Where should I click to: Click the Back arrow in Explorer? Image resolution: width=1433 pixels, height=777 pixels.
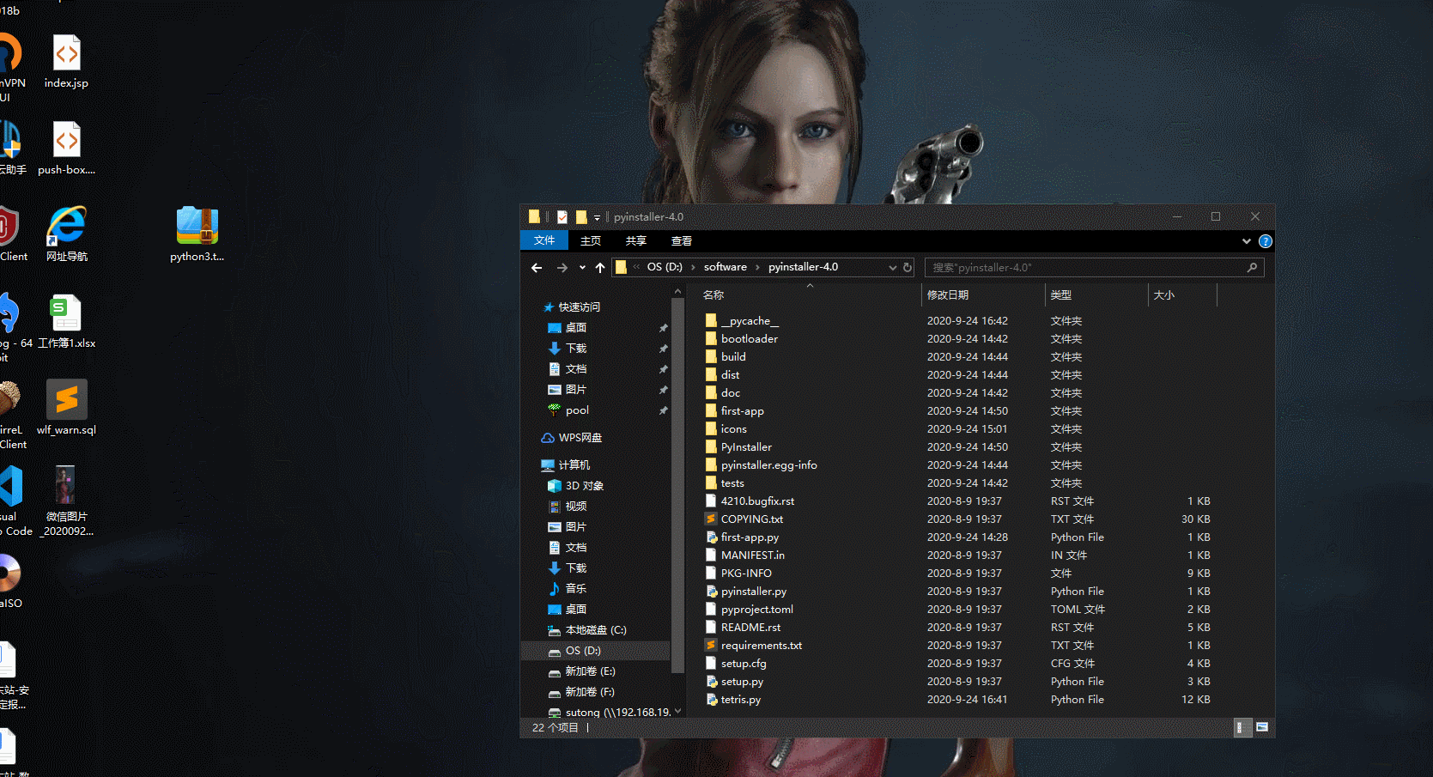click(537, 268)
